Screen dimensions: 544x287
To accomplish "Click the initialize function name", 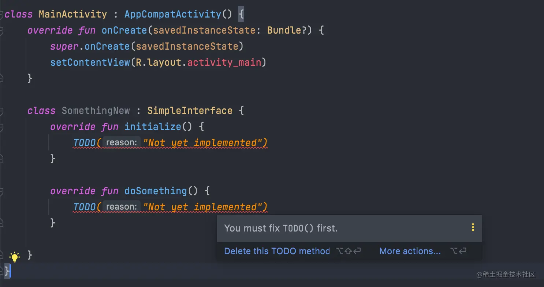I will [x=153, y=127].
